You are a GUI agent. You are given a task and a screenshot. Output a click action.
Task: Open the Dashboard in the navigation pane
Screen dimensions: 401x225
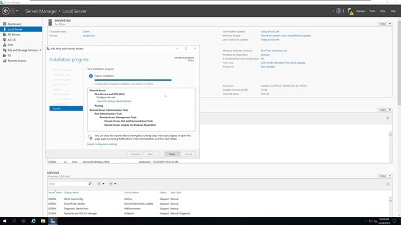(14, 24)
